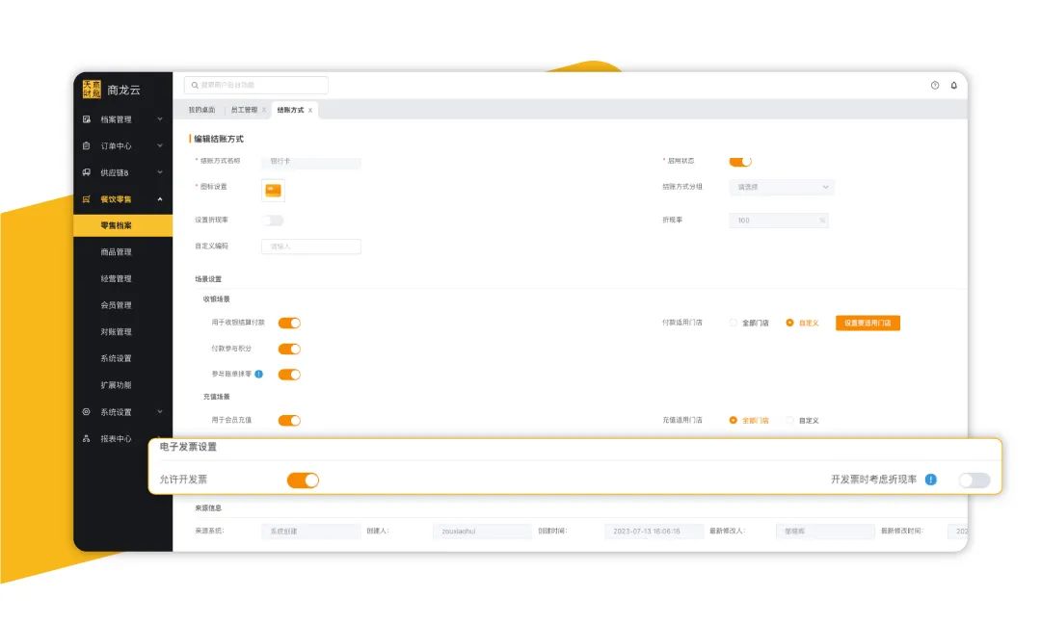Screen dimensions: 1041x623
Task: Turn off the 启用状态 switch
Action: [739, 161]
